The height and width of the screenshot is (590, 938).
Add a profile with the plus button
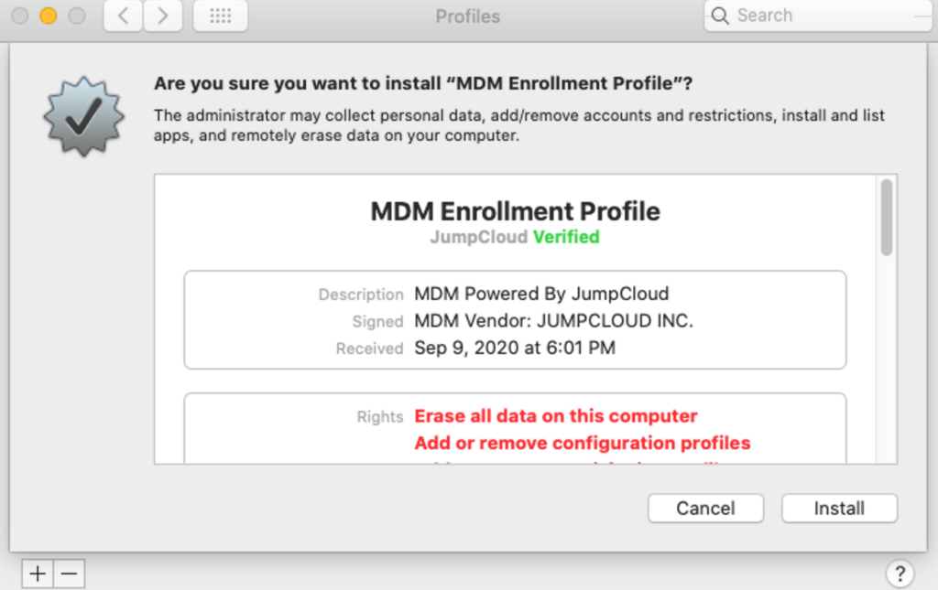click(x=38, y=574)
